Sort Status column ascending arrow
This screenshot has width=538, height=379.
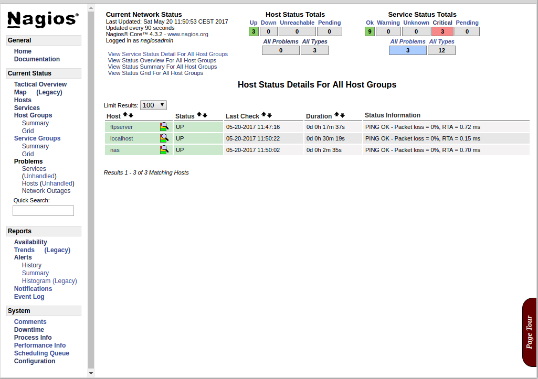[199, 115]
